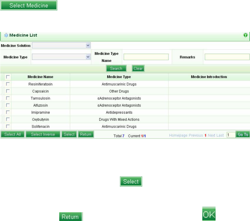Click αAdrenoceptor Antagonists in Alfuzosin row

tap(119, 105)
